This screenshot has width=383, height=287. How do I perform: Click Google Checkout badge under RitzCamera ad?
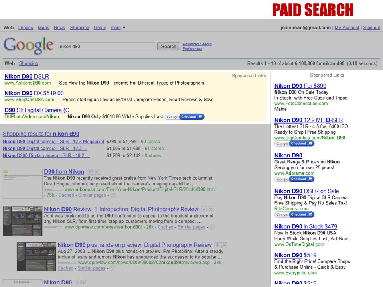pyautogui.click(x=294, y=214)
